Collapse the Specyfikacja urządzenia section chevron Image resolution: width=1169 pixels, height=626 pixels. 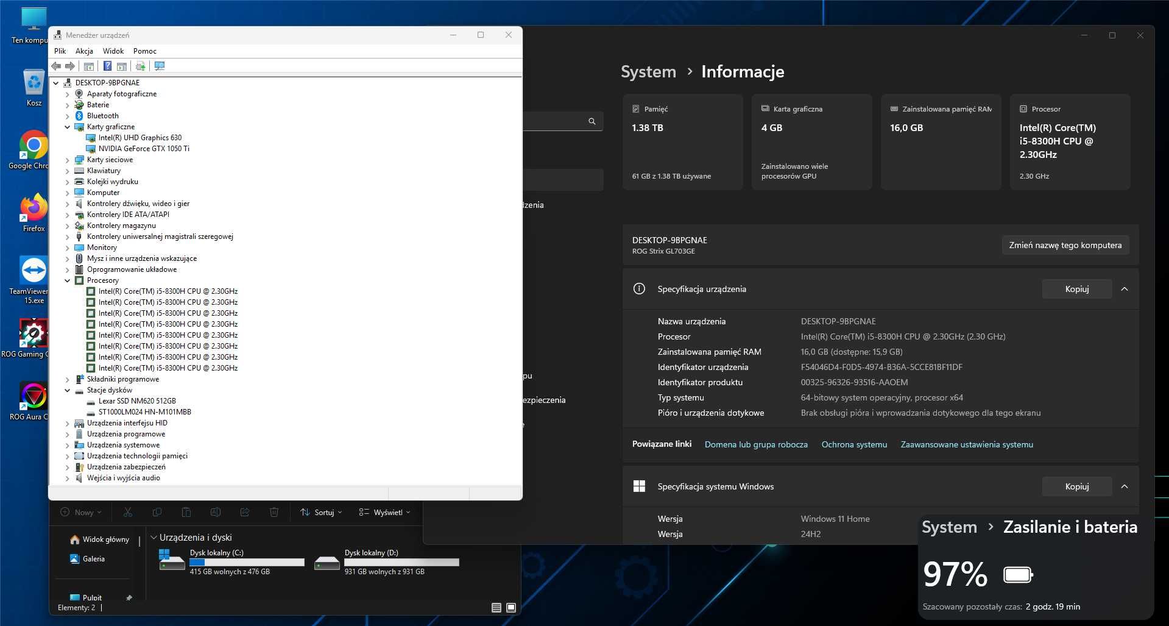(1125, 289)
